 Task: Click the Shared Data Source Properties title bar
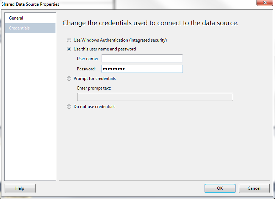coord(107,4)
